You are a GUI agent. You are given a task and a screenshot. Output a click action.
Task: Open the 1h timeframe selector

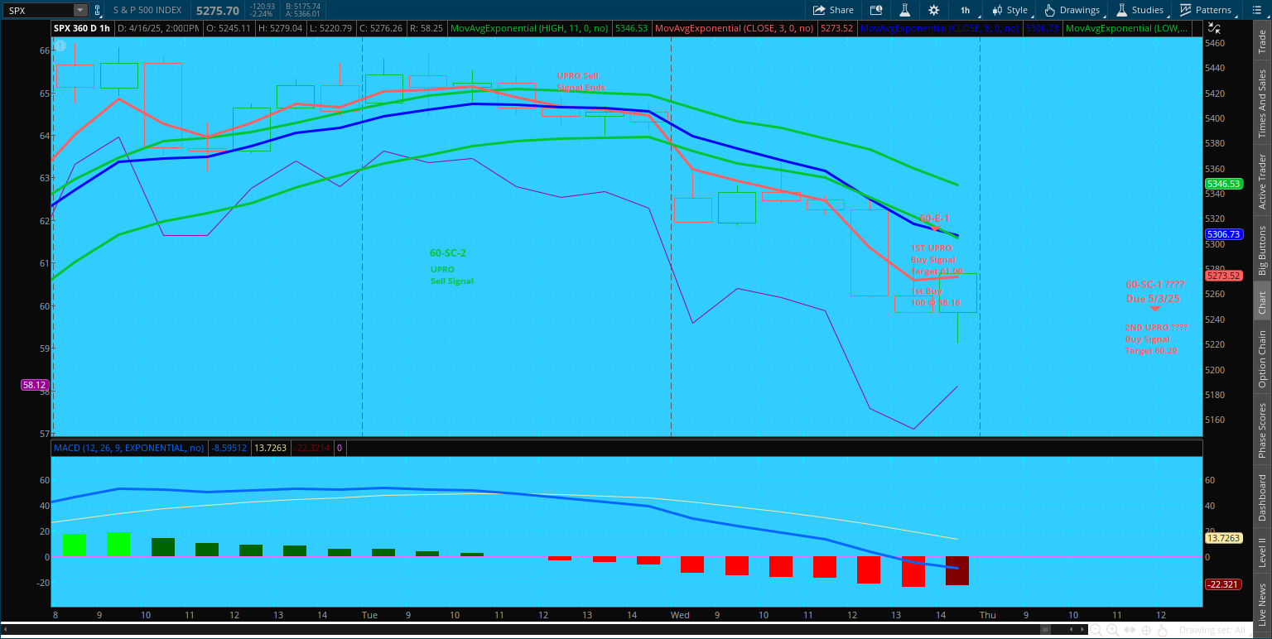point(965,10)
